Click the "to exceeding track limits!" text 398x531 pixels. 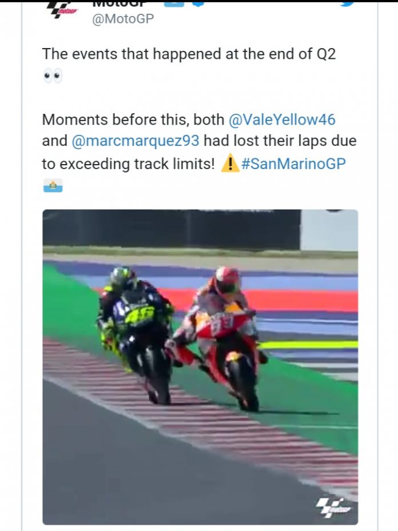pos(128,164)
